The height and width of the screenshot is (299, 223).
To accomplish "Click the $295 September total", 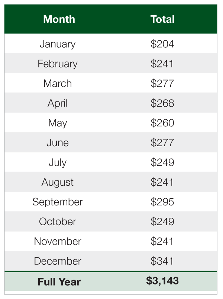I will pyautogui.click(x=162, y=202).
